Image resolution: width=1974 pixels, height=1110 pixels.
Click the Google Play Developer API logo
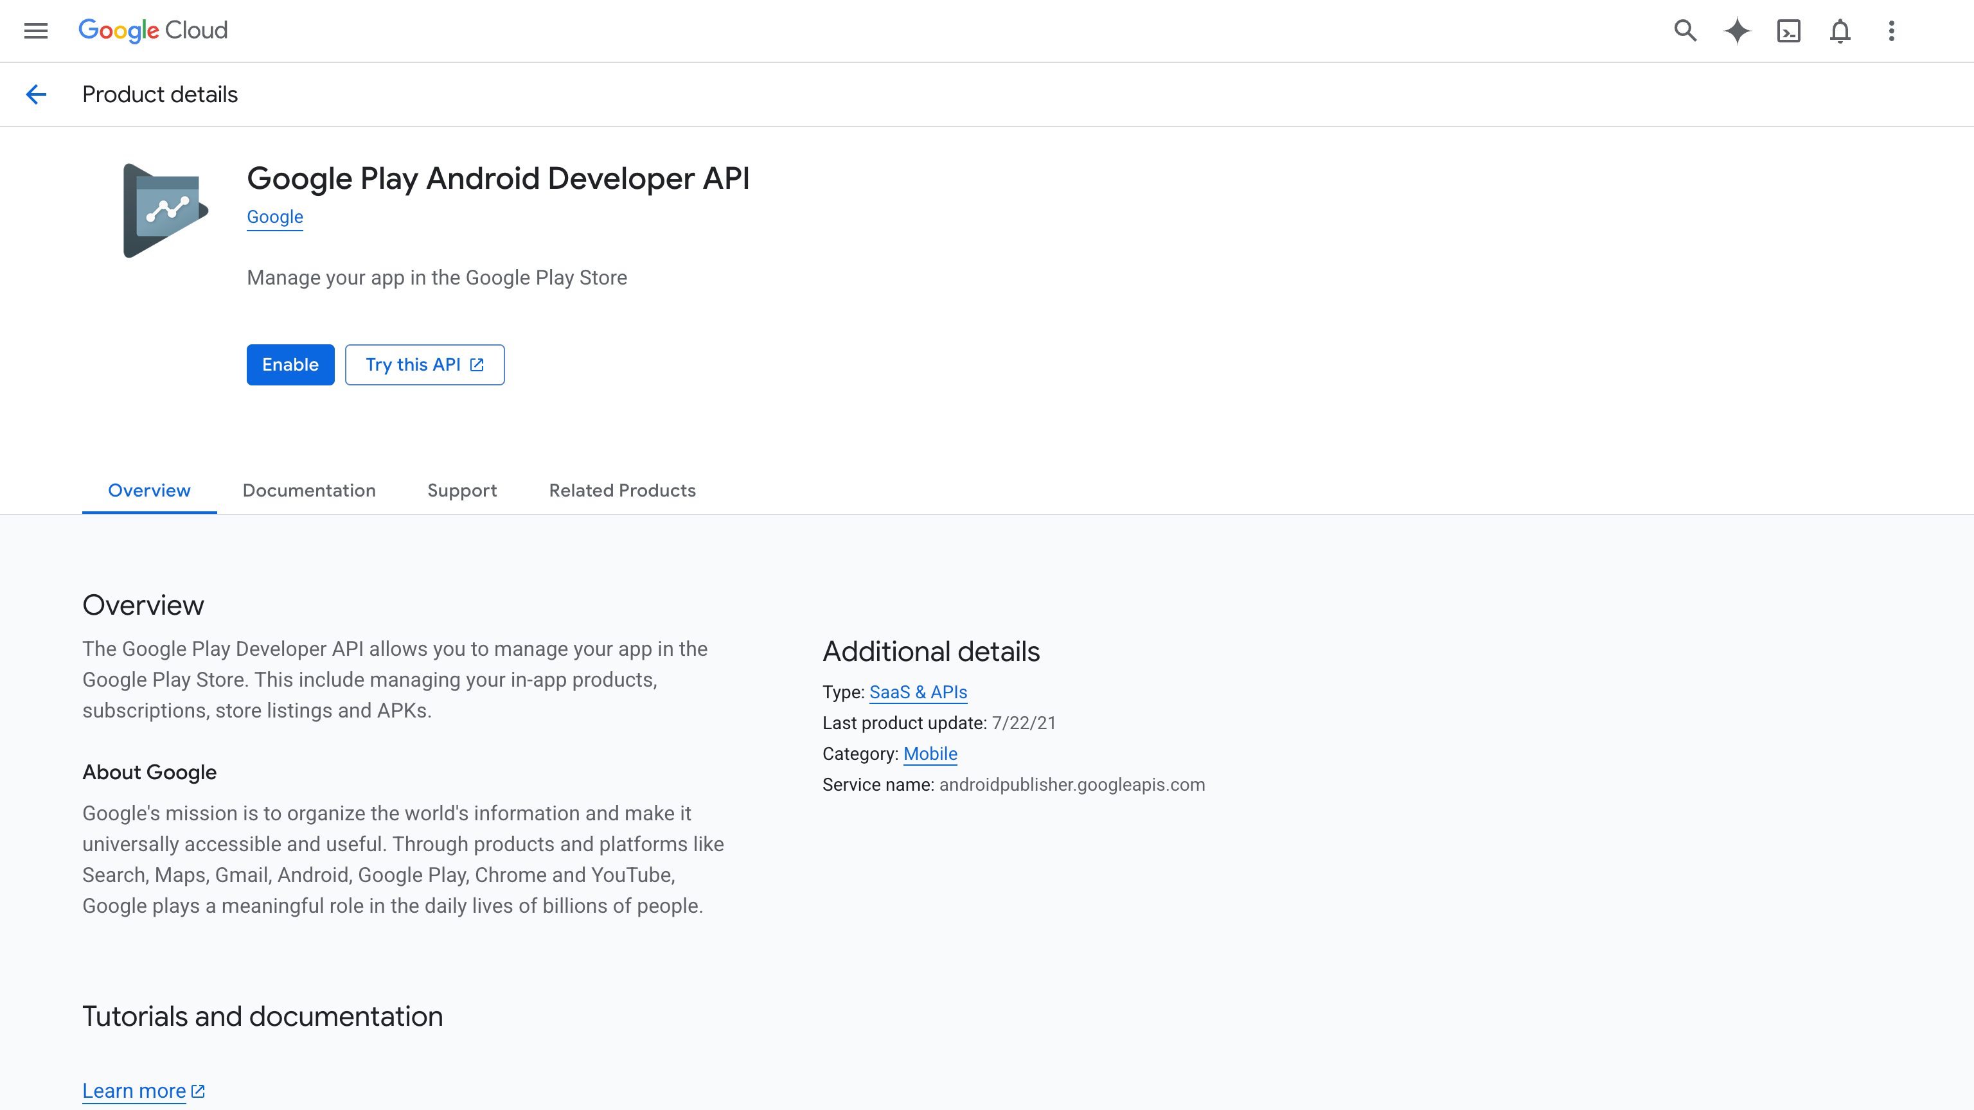coord(166,211)
